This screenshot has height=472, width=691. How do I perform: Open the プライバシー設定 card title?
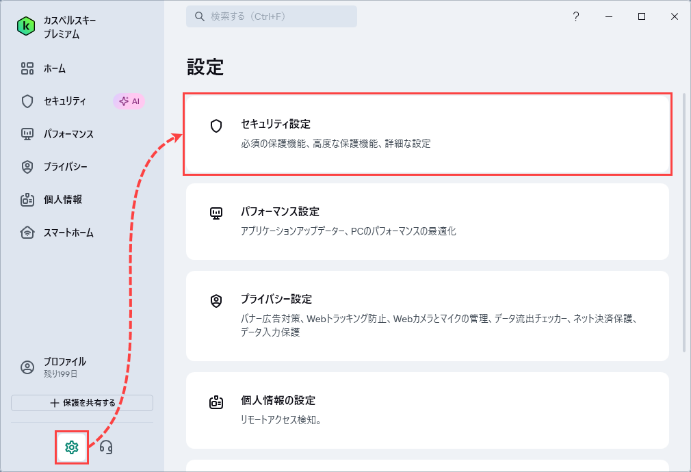[x=276, y=299]
